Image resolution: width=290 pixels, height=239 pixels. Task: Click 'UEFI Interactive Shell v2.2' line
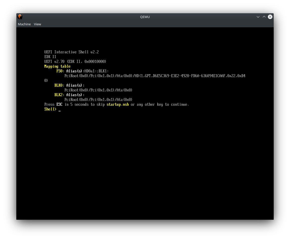[71, 52]
